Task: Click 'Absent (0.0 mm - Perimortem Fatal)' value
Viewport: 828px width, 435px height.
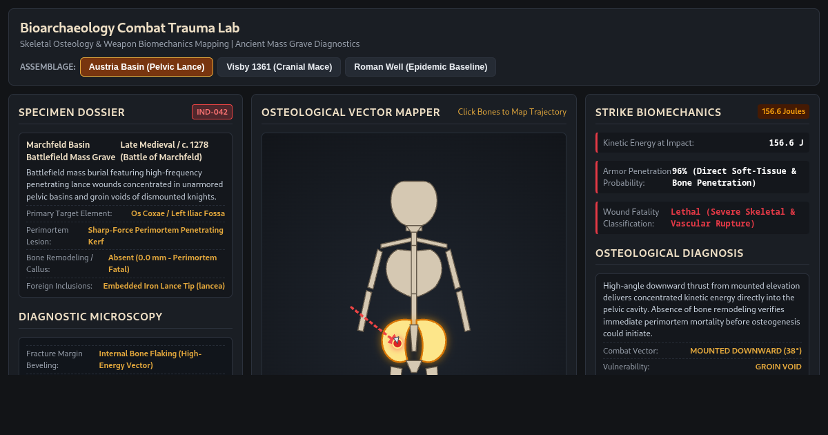Action: [162, 263]
